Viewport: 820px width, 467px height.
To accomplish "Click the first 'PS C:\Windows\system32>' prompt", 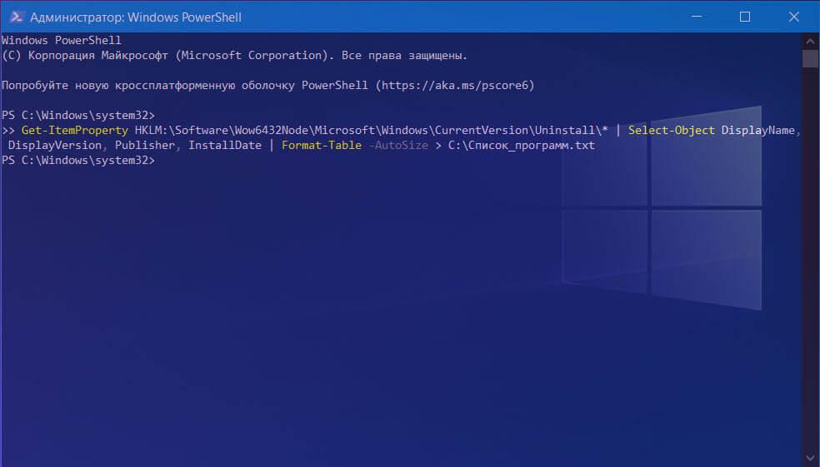I will [x=78, y=116].
